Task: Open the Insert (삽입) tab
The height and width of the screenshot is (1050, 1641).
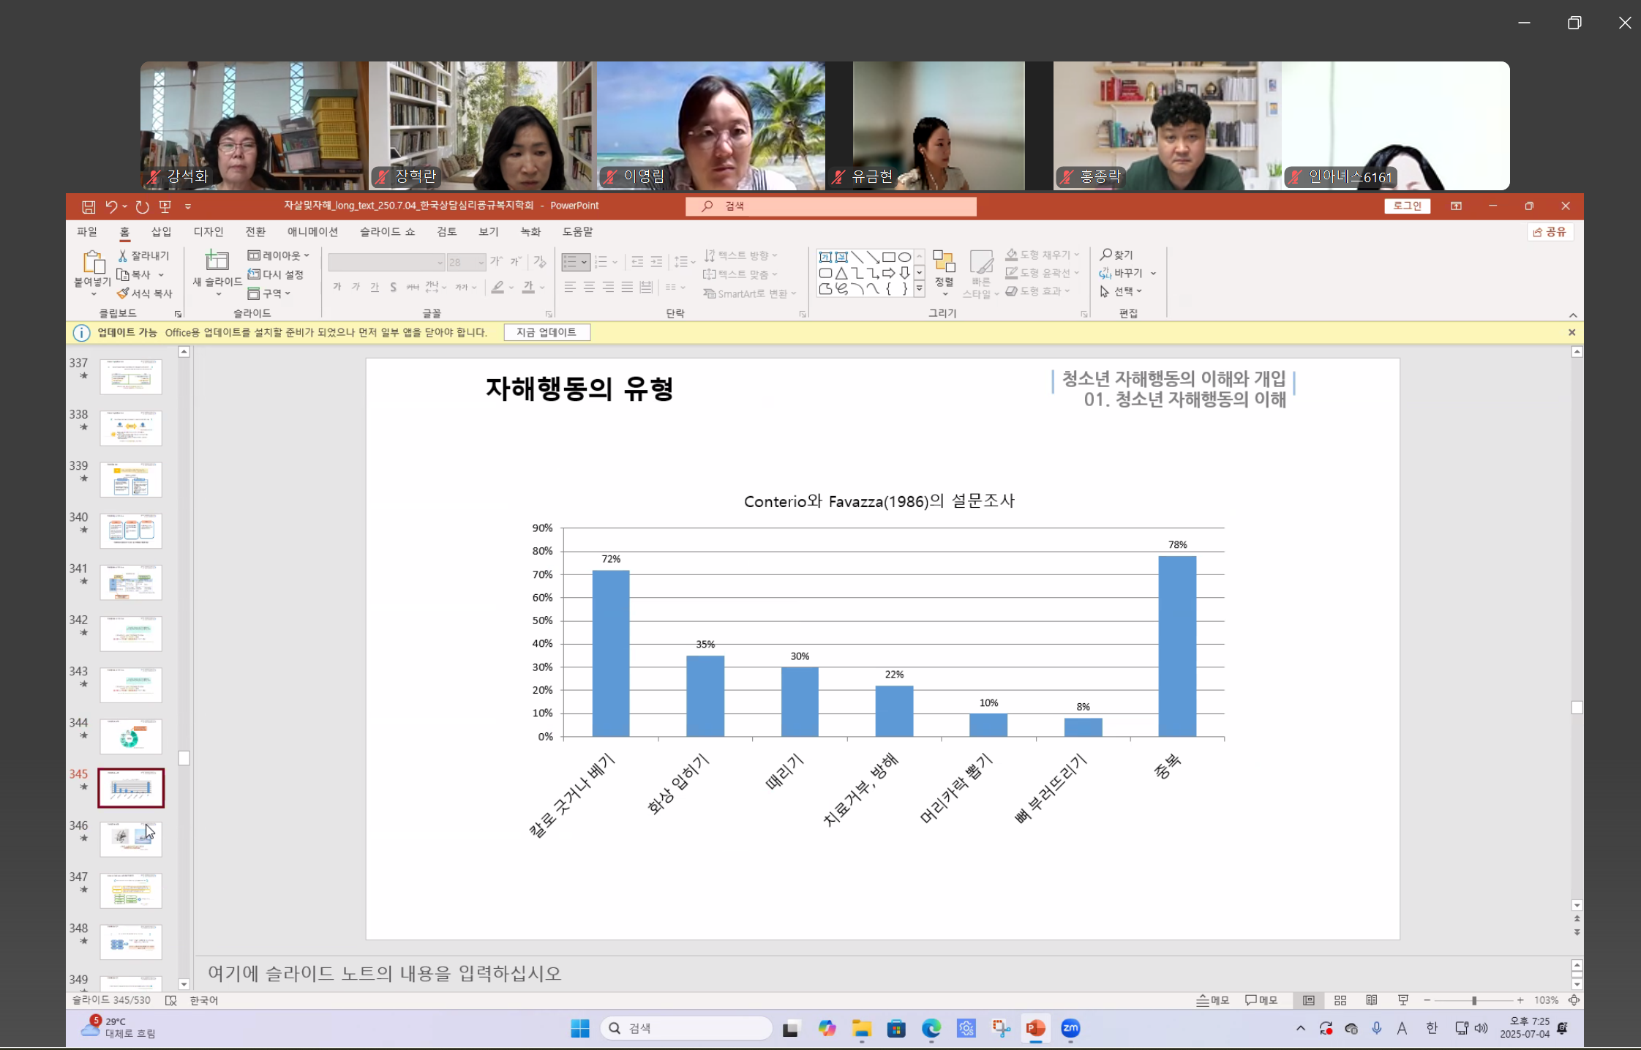Action: tap(161, 232)
